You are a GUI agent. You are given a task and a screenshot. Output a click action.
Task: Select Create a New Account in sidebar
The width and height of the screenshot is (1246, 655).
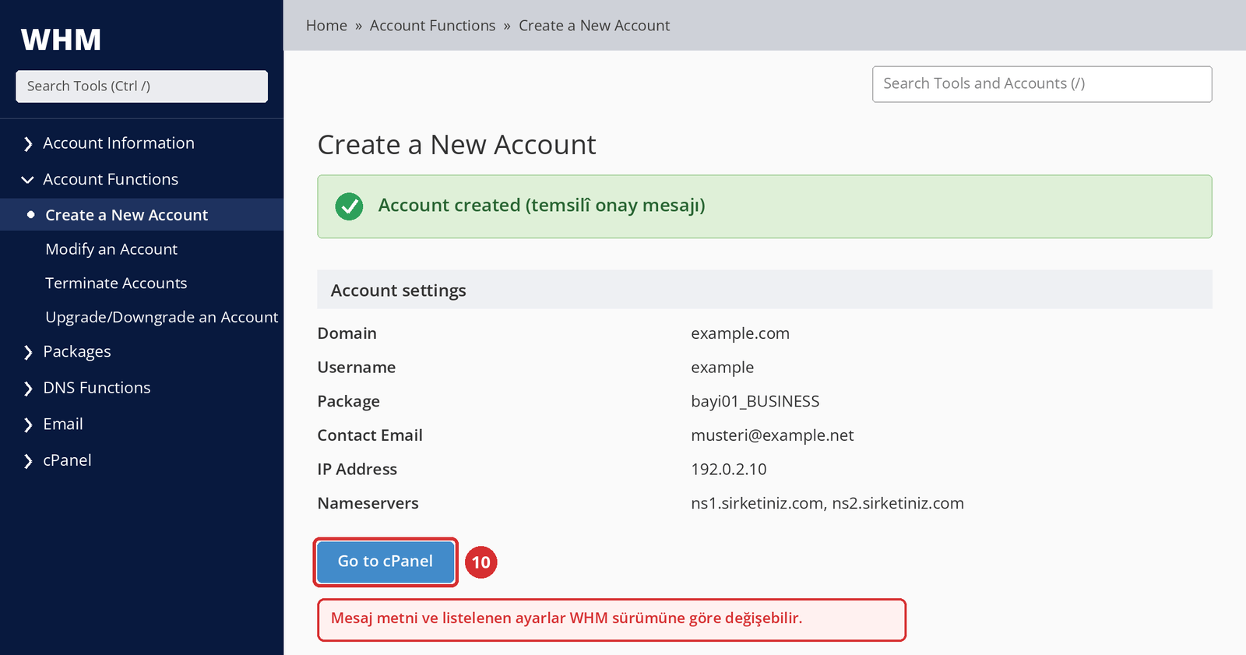click(x=142, y=215)
